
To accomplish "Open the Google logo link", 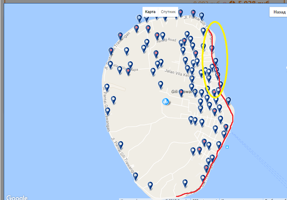I will coord(17,198).
